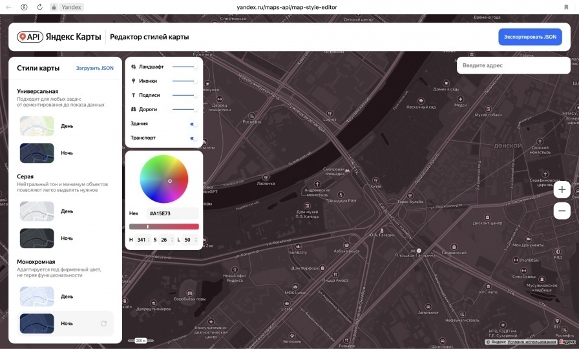Select Серая День style thumbnail

pos(37,211)
